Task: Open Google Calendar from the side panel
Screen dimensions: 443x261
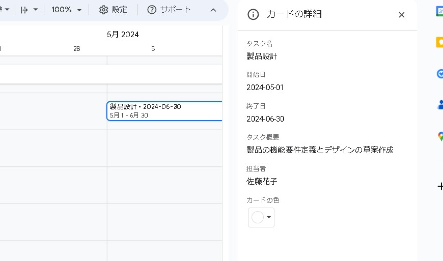Action: coord(439,11)
